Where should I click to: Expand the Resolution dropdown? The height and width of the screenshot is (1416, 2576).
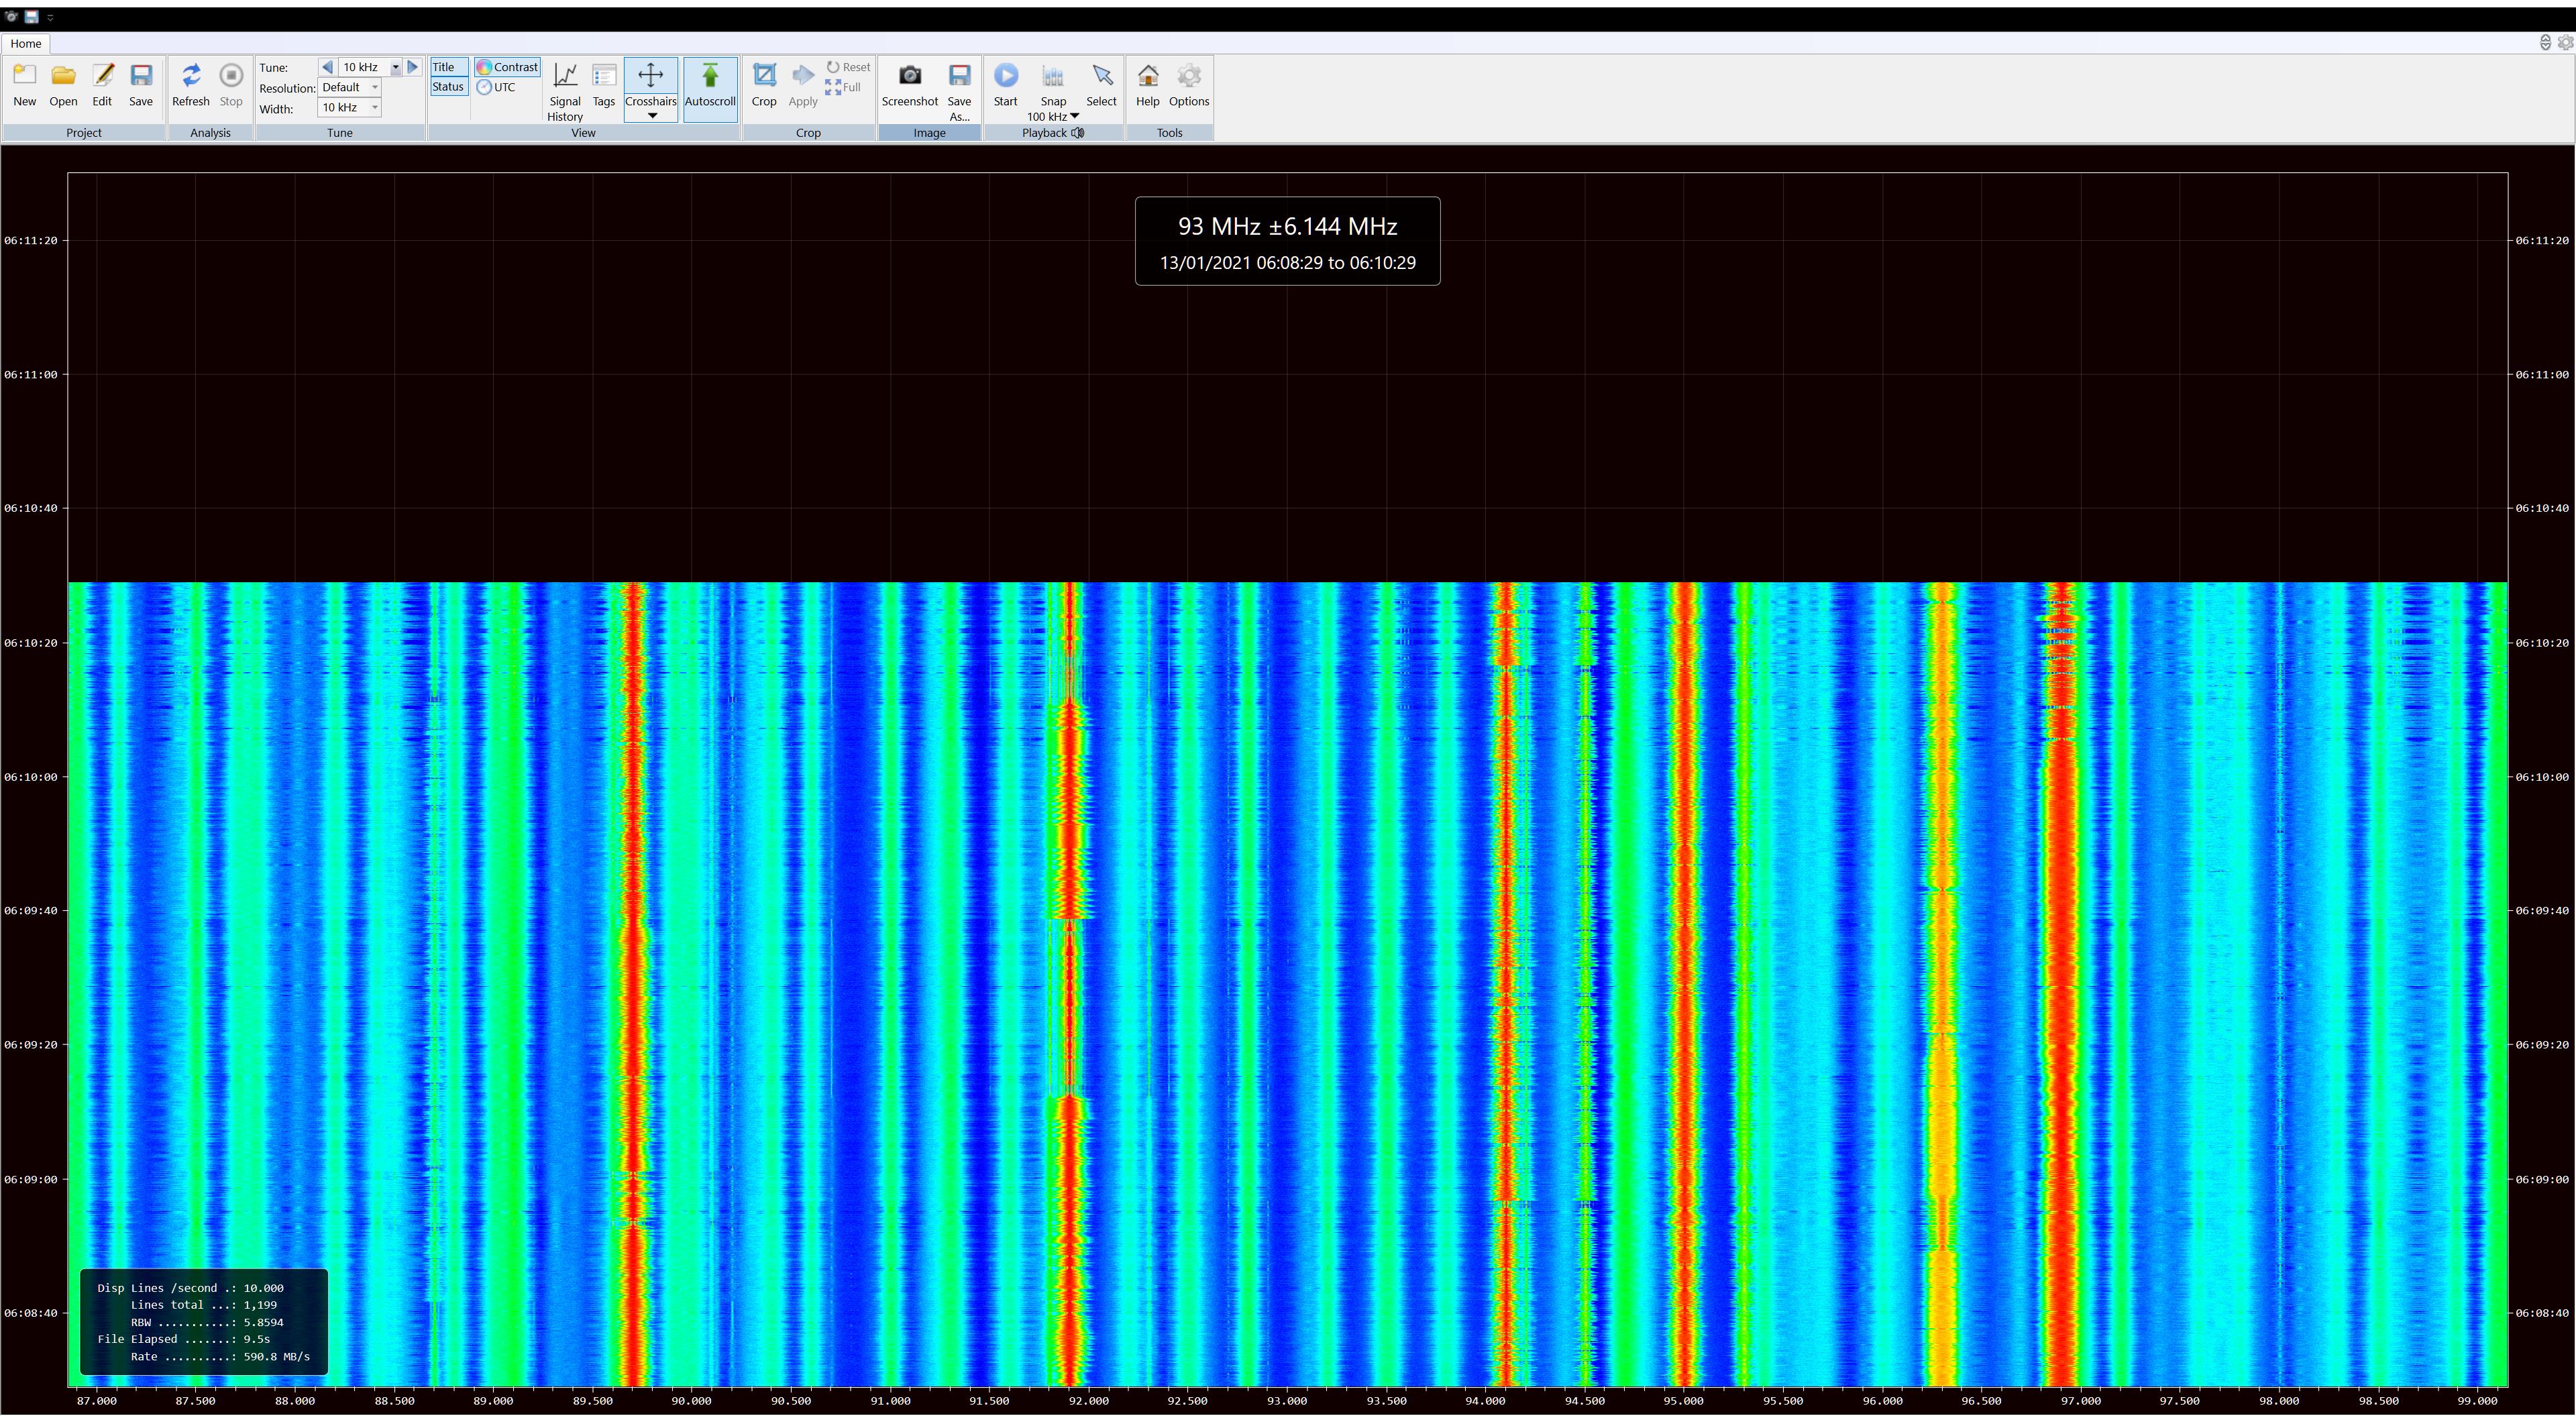coord(375,88)
